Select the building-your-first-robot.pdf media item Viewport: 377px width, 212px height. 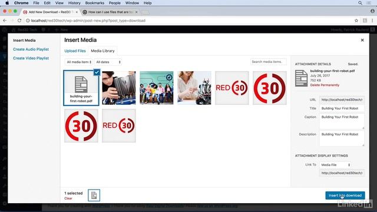click(81, 88)
